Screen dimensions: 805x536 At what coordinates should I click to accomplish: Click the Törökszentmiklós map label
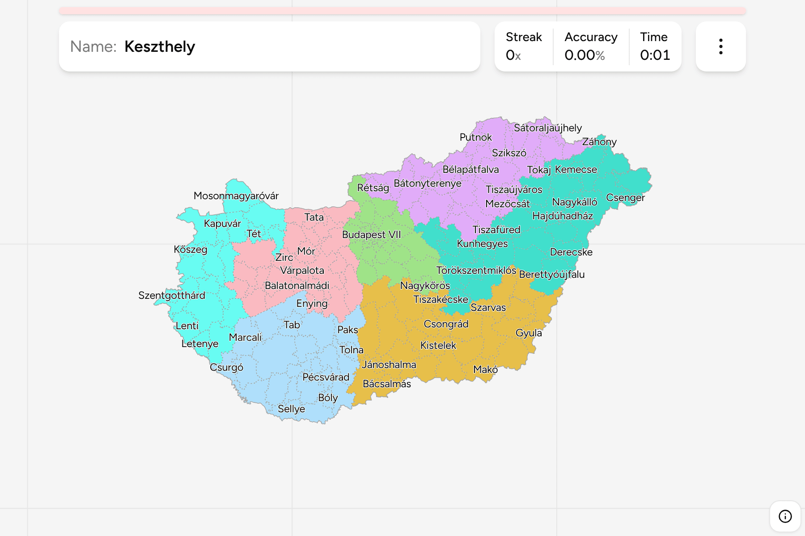click(x=476, y=270)
